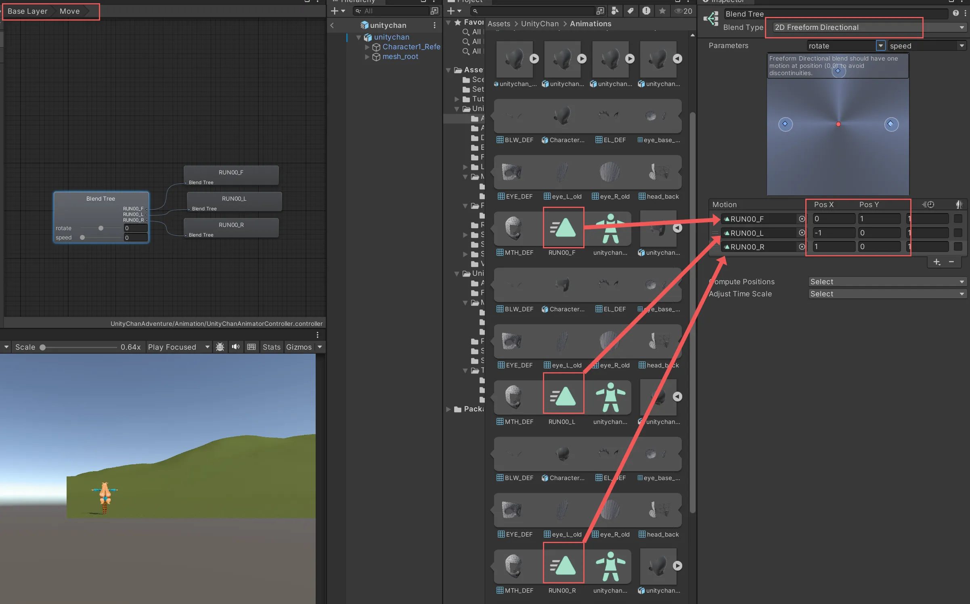The height and width of the screenshot is (604, 970).
Task: Click the game view bug debug icon
Action: coord(220,347)
